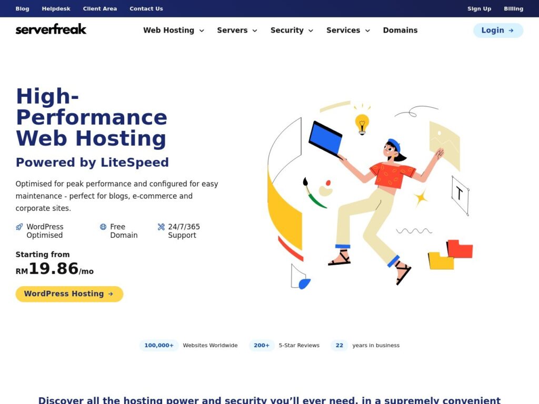Visit the Client Area link
The height and width of the screenshot is (404, 539).
click(x=100, y=8)
